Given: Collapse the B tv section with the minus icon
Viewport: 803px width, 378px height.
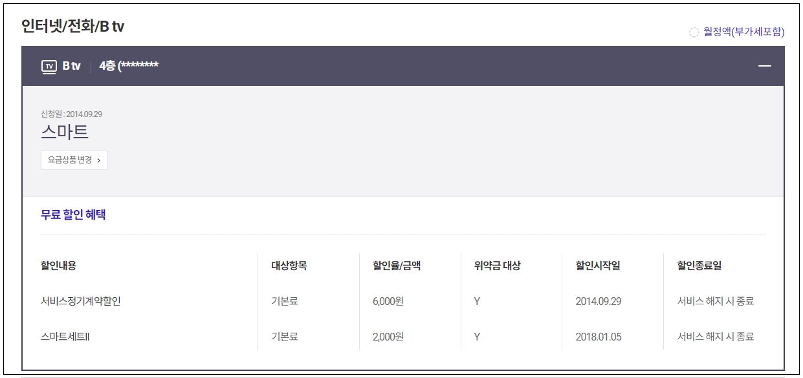Looking at the screenshot, I should click(x=765, y=66).
